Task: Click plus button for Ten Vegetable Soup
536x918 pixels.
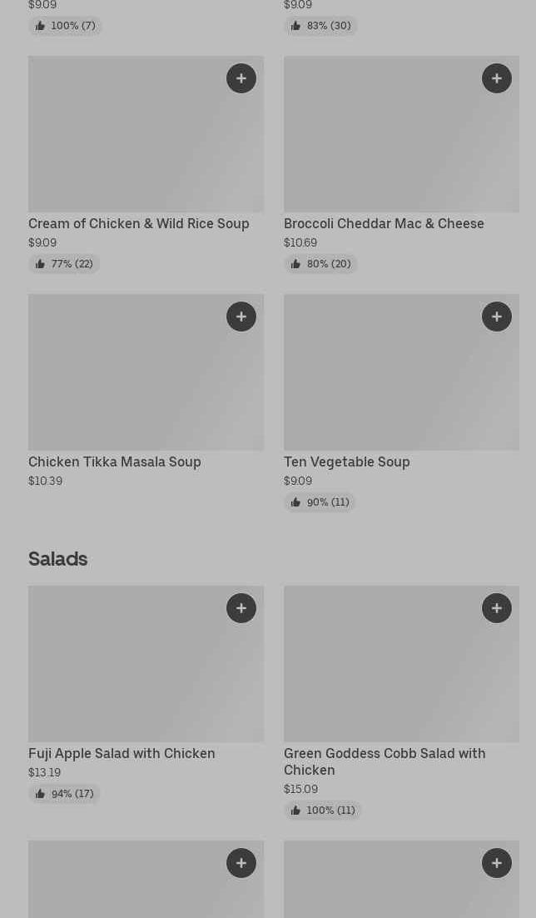Action: click(497, 317)
